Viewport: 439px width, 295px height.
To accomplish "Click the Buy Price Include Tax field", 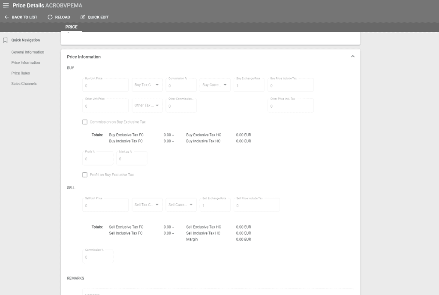I will coord(291,85).
